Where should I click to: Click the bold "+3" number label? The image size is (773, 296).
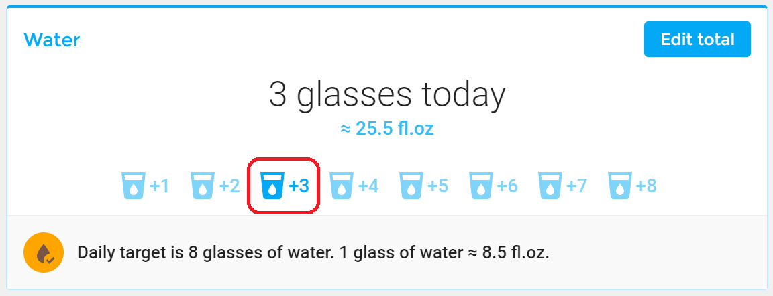pos(299,186)
